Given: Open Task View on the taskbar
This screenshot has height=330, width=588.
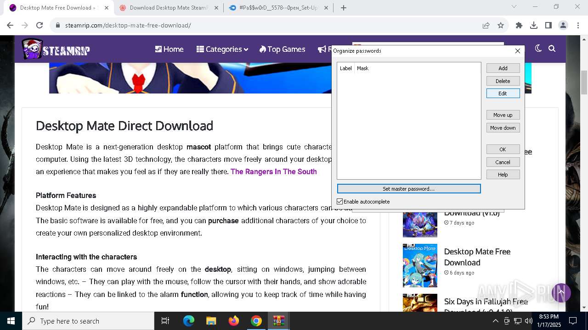Looking at the screenshot, I should (165, 321).
